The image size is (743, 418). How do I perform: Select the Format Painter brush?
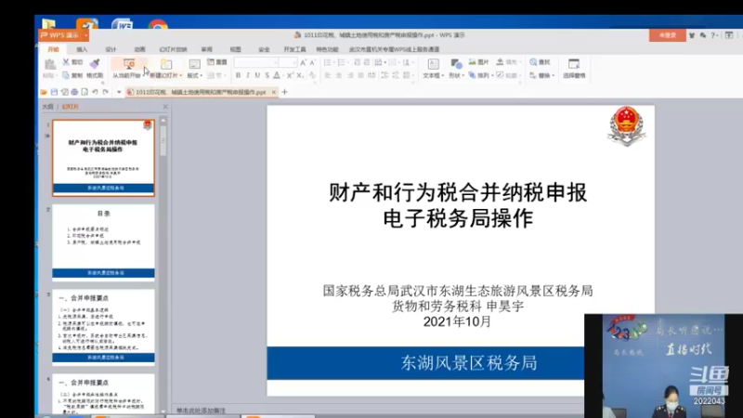point(95,63)
